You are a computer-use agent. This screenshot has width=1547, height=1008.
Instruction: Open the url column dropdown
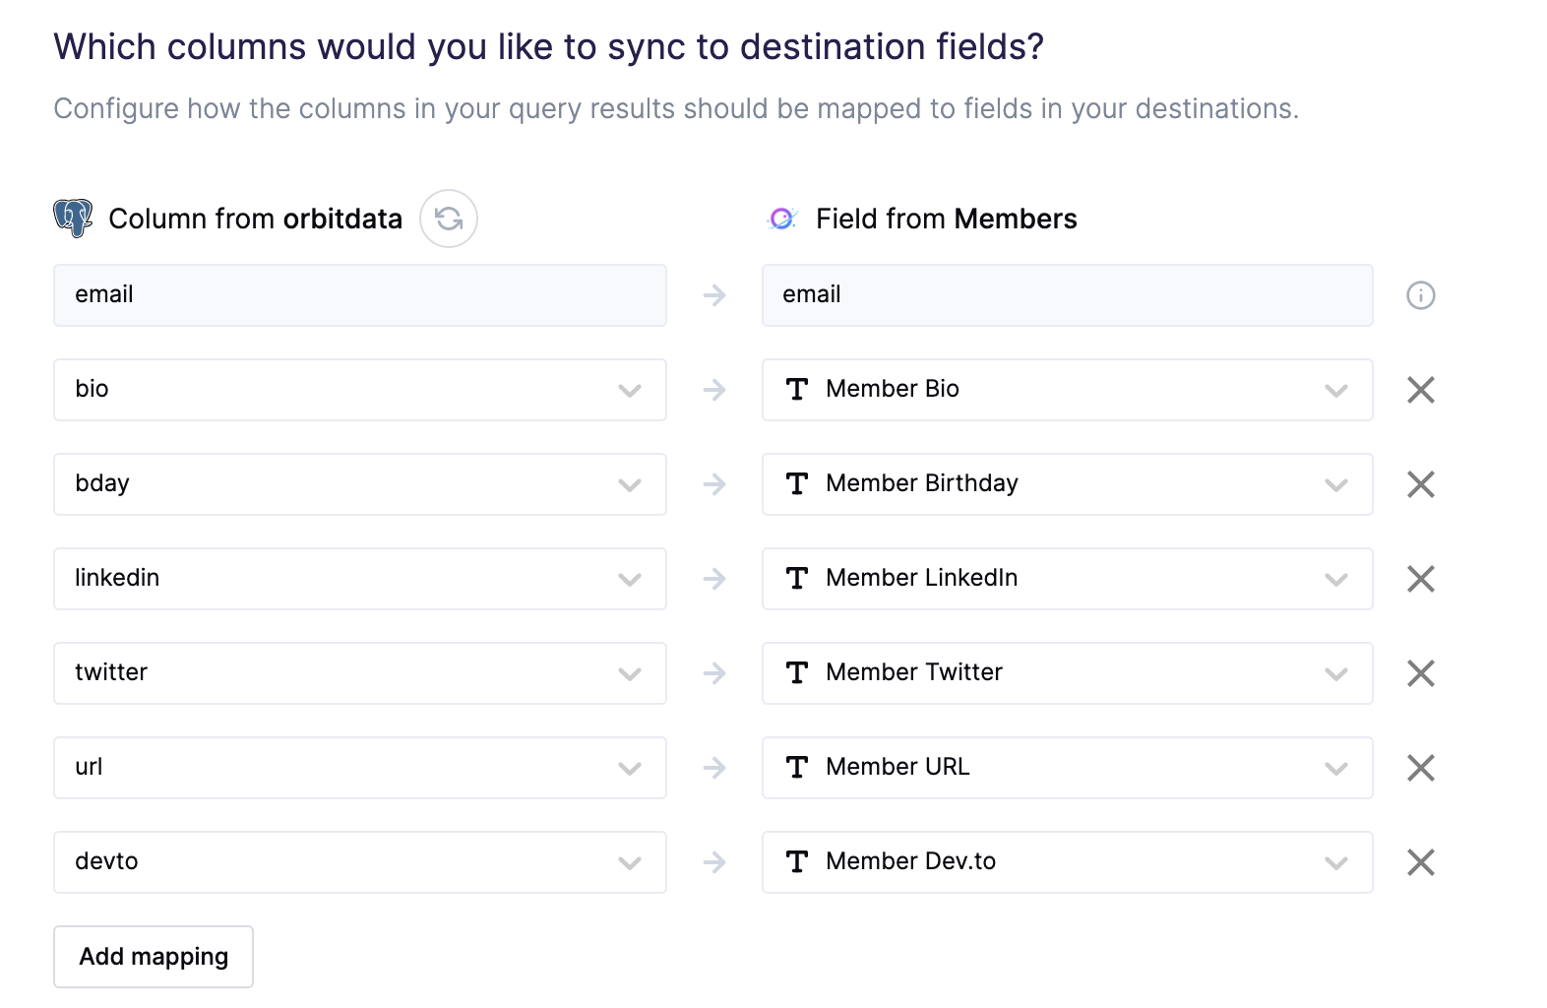tap(360, 768)
